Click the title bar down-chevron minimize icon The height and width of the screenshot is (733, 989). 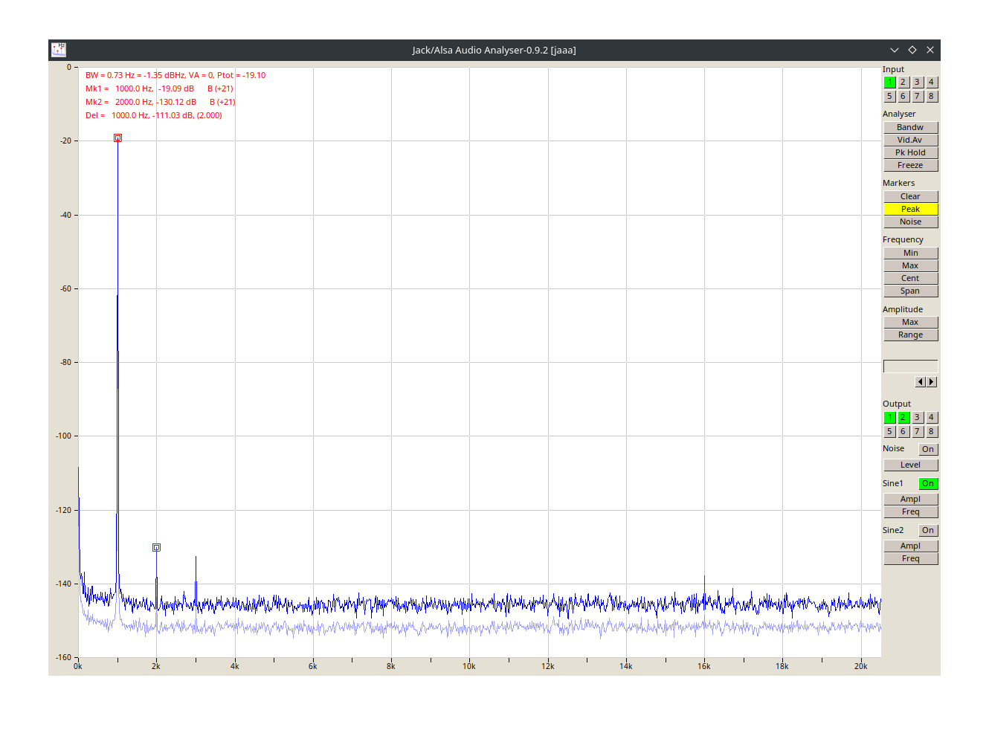[895, 50]
